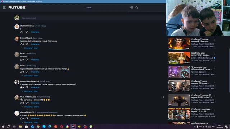Open the Rutube hamburger menu
This screenshot has width=230, height=129.
coord(4,7)
